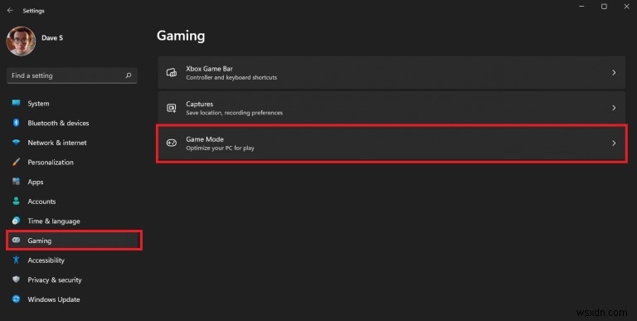637x321 pixels.
Task: Click the Time & language globe icon
Action: tap(17, 221)
